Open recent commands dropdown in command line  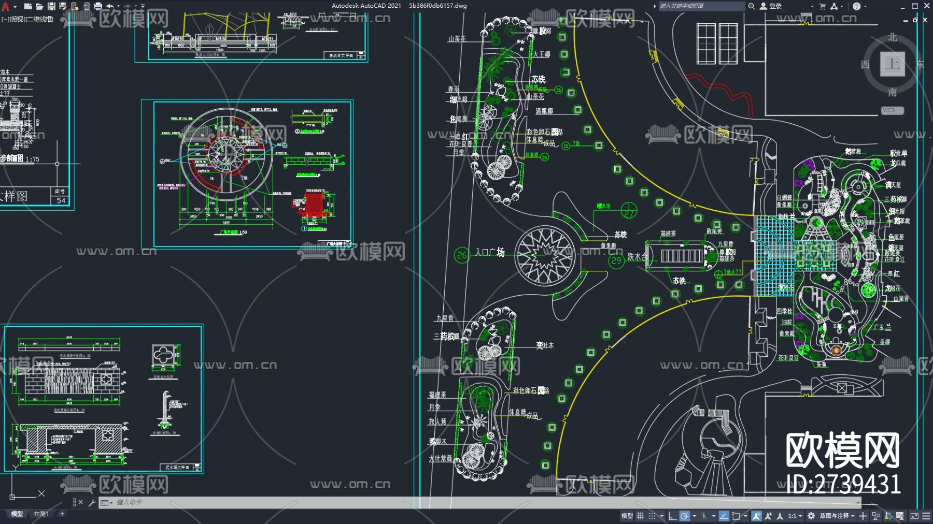(106, 502)
